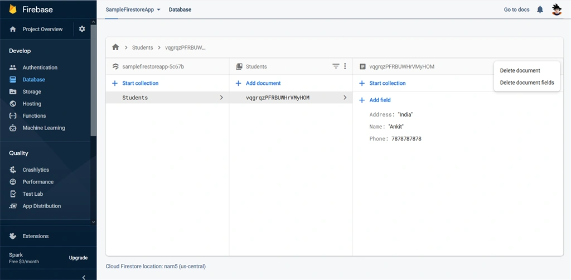Click plus icon next to Add field
Viewport: 571px width, 280px height.
362,100
